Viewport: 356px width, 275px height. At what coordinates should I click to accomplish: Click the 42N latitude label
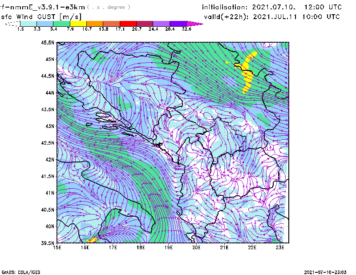pos(50,160)
